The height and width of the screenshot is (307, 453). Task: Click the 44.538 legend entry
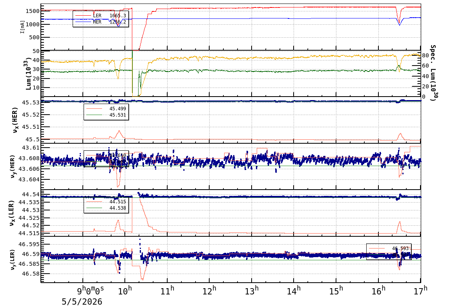106,208
